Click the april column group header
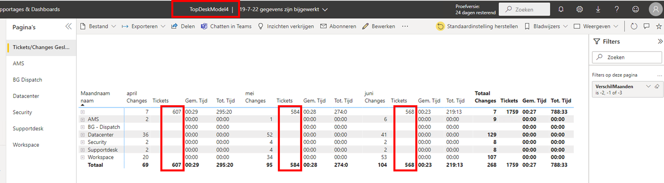 coord(132,93)
